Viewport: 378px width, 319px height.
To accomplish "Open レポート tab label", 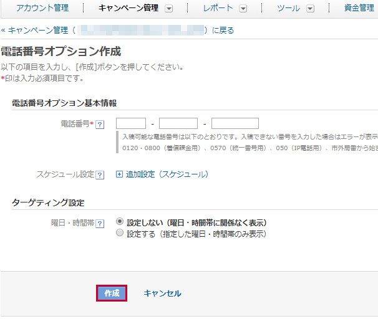I will point(218,8).
